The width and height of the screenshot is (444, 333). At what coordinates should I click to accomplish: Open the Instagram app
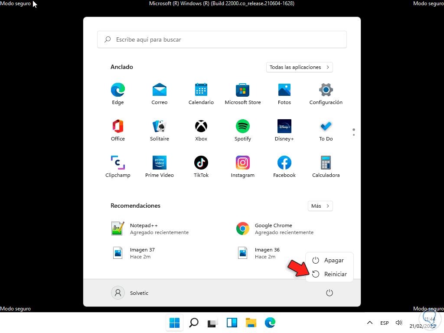click(x=243, y=167)
